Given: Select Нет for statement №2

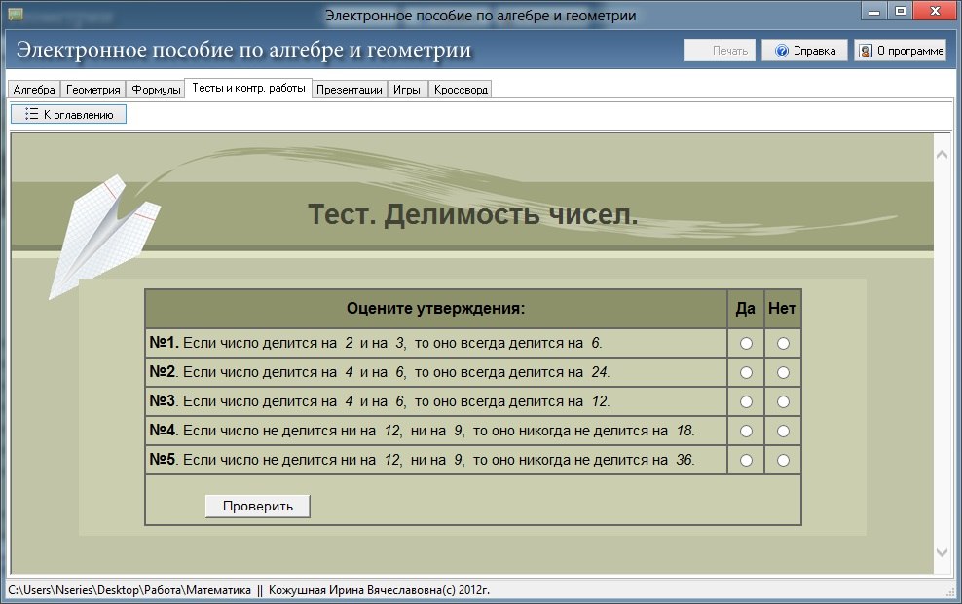Looking at the screenshot, I should (x=783, y=372).
